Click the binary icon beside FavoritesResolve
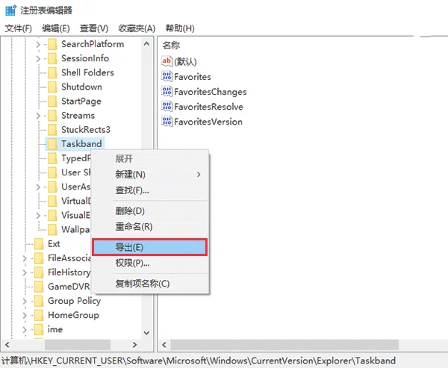This screenshot has width=448, height=368. click(167, 107)
